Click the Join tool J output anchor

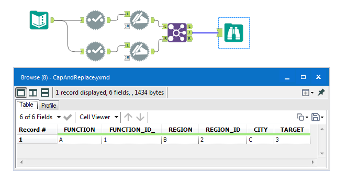point(190,32)
